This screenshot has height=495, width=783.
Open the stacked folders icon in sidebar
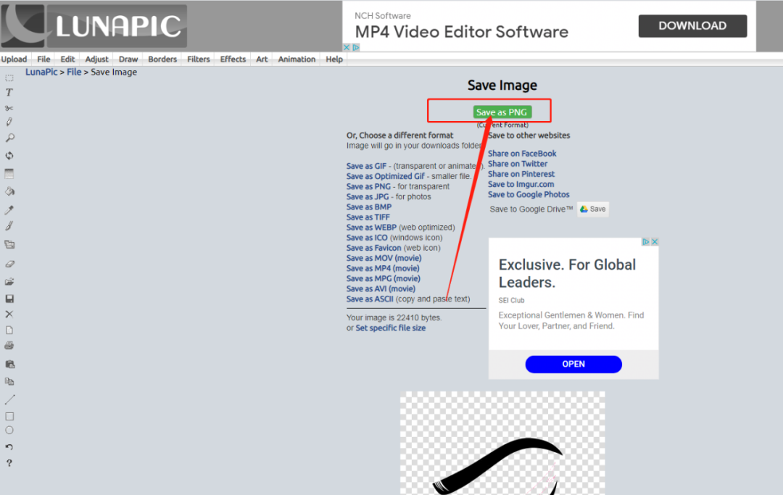click(9, 244)
